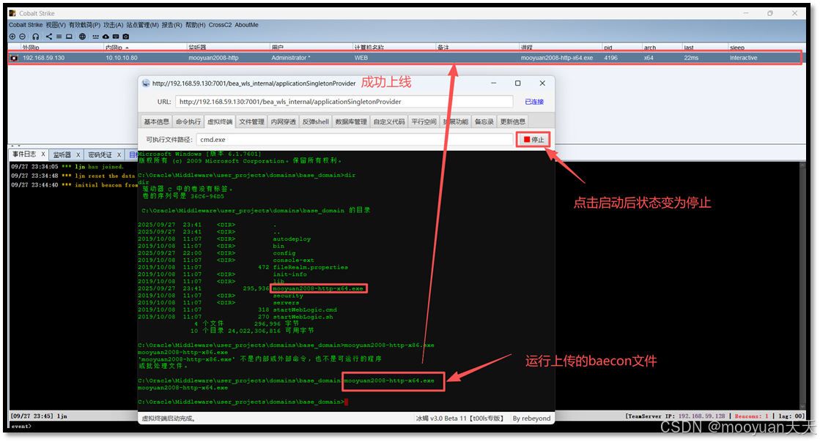Screen dimensions: 820x442
Task: Select the beacon icon in session row
Action: 14,58
